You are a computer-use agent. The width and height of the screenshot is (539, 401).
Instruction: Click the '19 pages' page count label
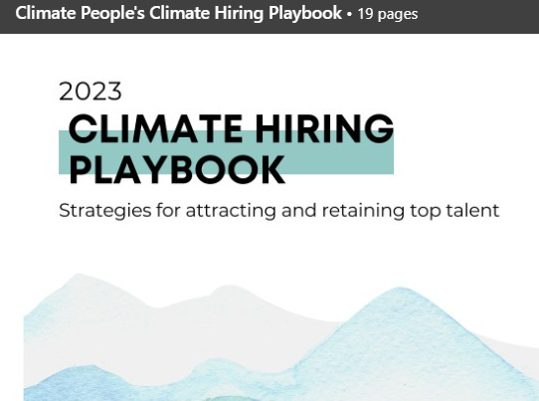tap(388, 14)
